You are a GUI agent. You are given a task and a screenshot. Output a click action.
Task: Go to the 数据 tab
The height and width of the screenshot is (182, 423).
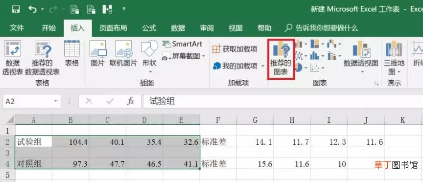pos(178,28)
